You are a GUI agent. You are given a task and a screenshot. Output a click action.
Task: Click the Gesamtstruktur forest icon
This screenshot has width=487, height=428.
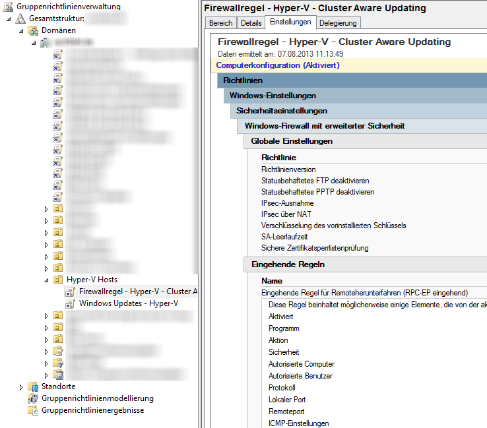pos(20,18)
